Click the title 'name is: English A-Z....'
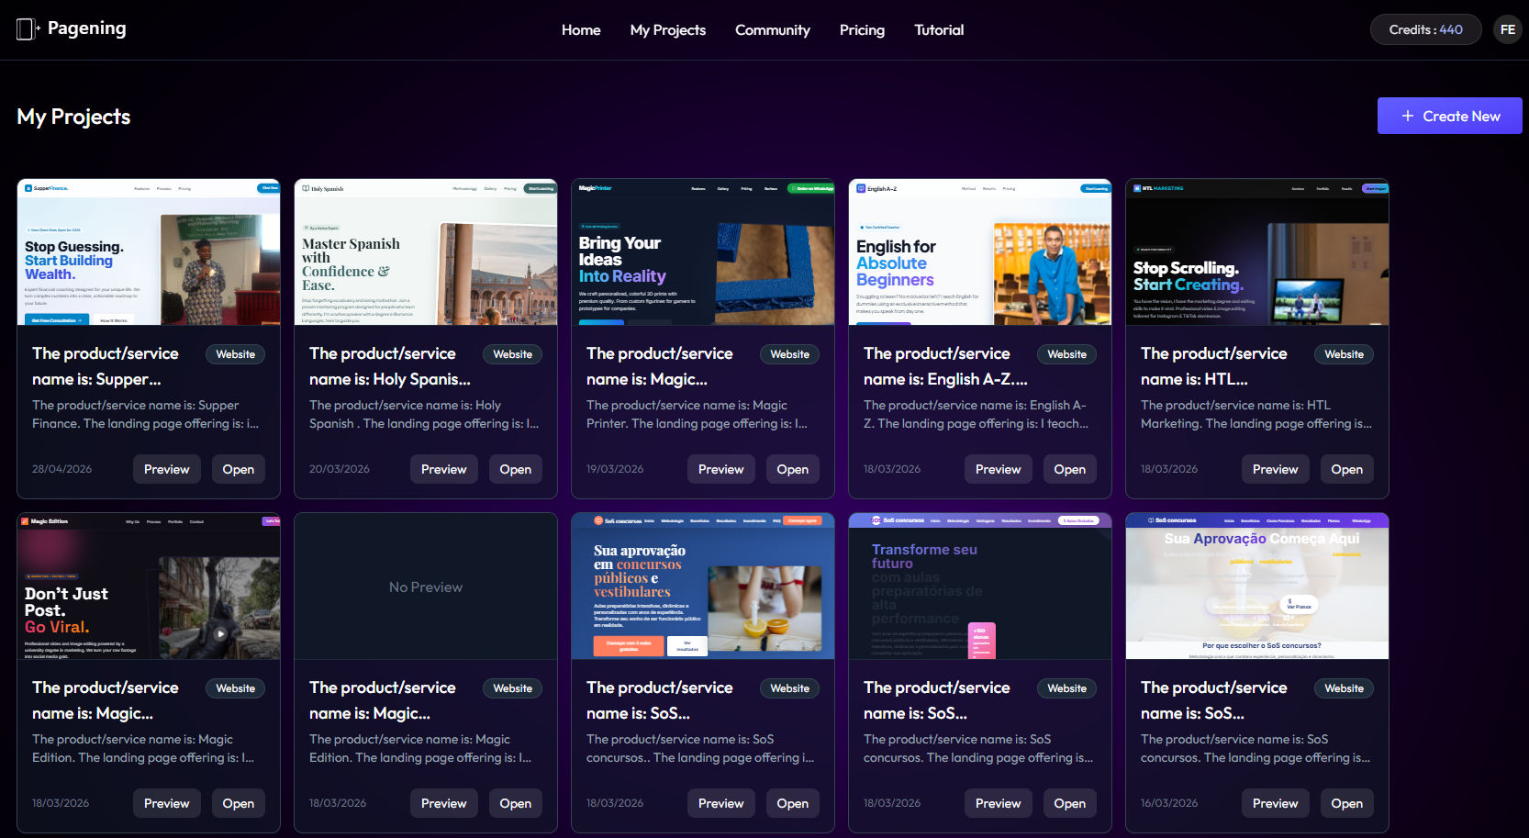This screenshot has height=838, width=1529. [x=945, y=379]
